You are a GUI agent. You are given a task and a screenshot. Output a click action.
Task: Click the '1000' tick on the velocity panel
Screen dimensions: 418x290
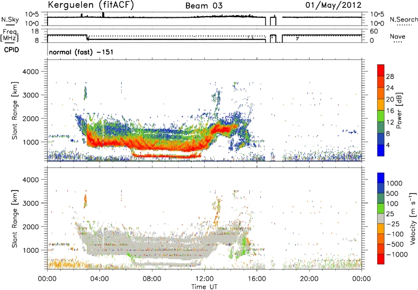coord(30,250)
